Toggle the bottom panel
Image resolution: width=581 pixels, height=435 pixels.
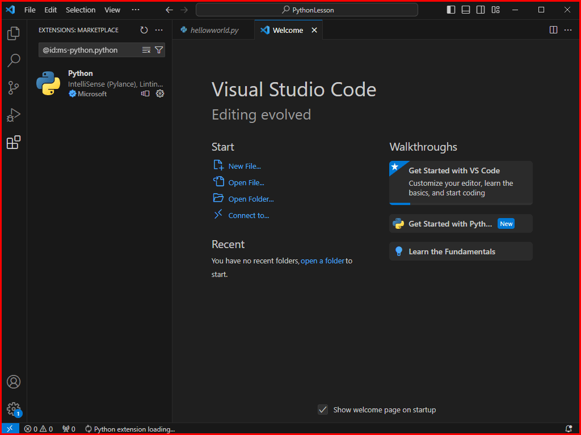(x=466, y=10)
